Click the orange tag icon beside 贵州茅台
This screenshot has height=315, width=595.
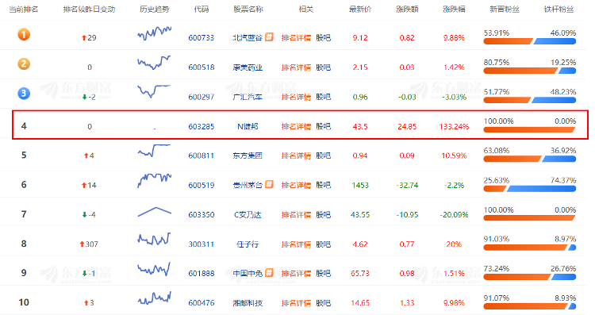coord(269,184)
